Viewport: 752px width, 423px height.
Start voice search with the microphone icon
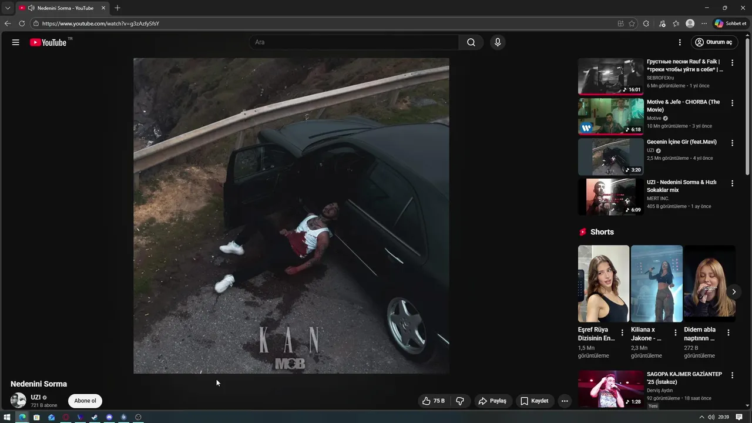(x=498, y=42)
